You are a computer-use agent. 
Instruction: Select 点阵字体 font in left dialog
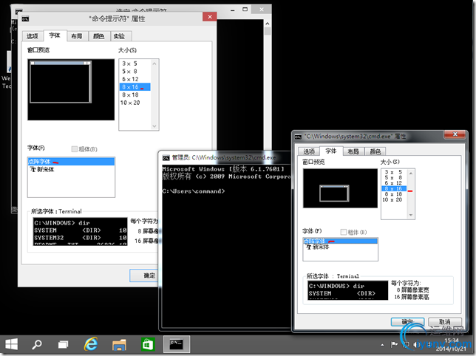click(72, 162)
